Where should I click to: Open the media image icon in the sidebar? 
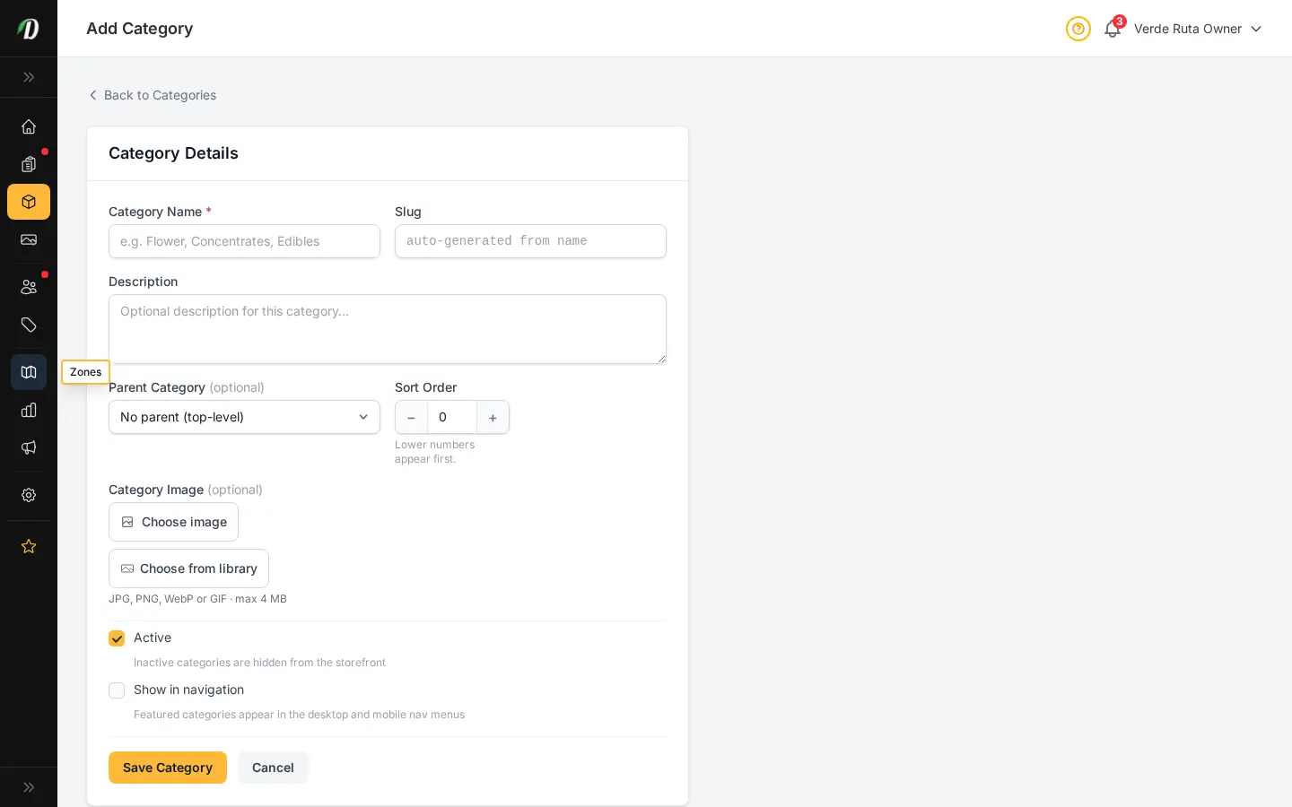pyautogui.click(x=29, y=239)
